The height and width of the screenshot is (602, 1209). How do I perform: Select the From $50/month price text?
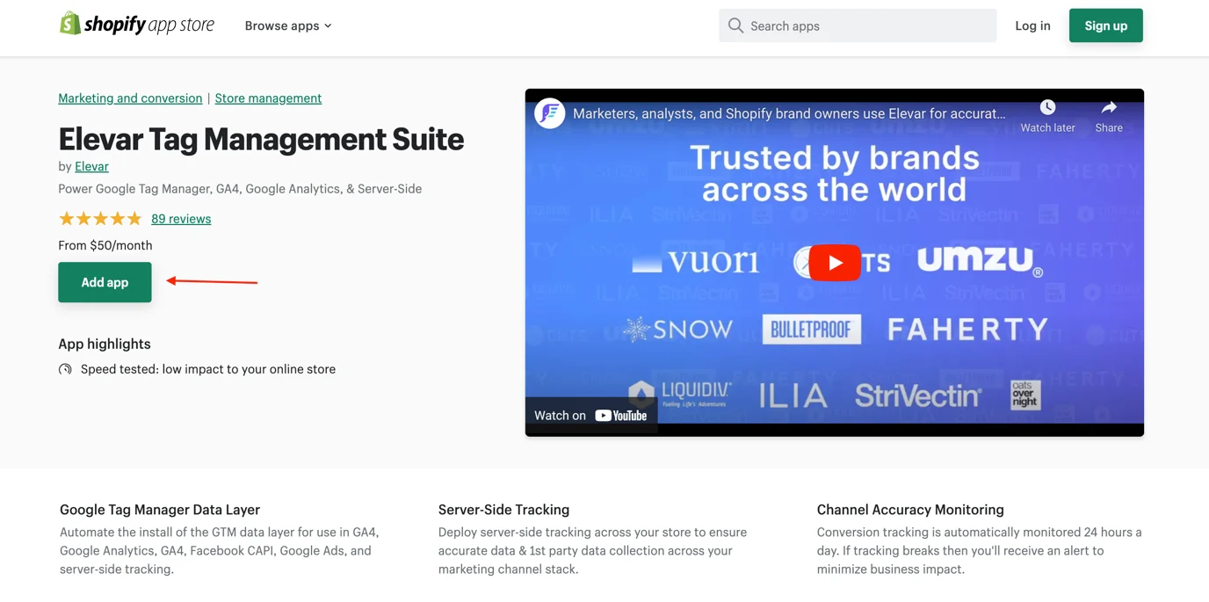click(105, 245)
